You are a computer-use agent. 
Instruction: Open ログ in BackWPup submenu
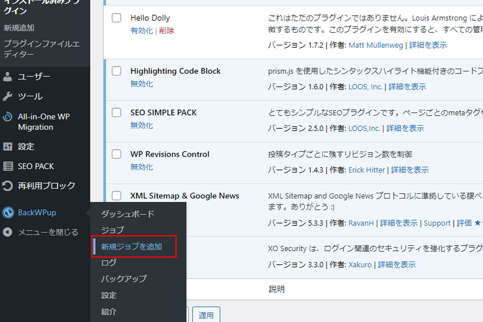point(109,263)
